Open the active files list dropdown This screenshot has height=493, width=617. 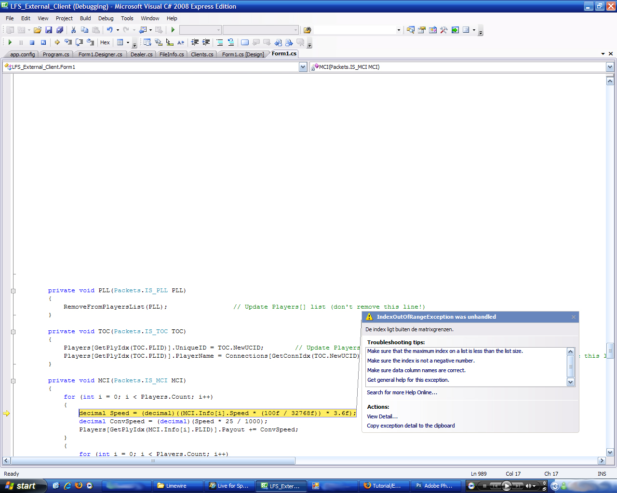[603, 54]
